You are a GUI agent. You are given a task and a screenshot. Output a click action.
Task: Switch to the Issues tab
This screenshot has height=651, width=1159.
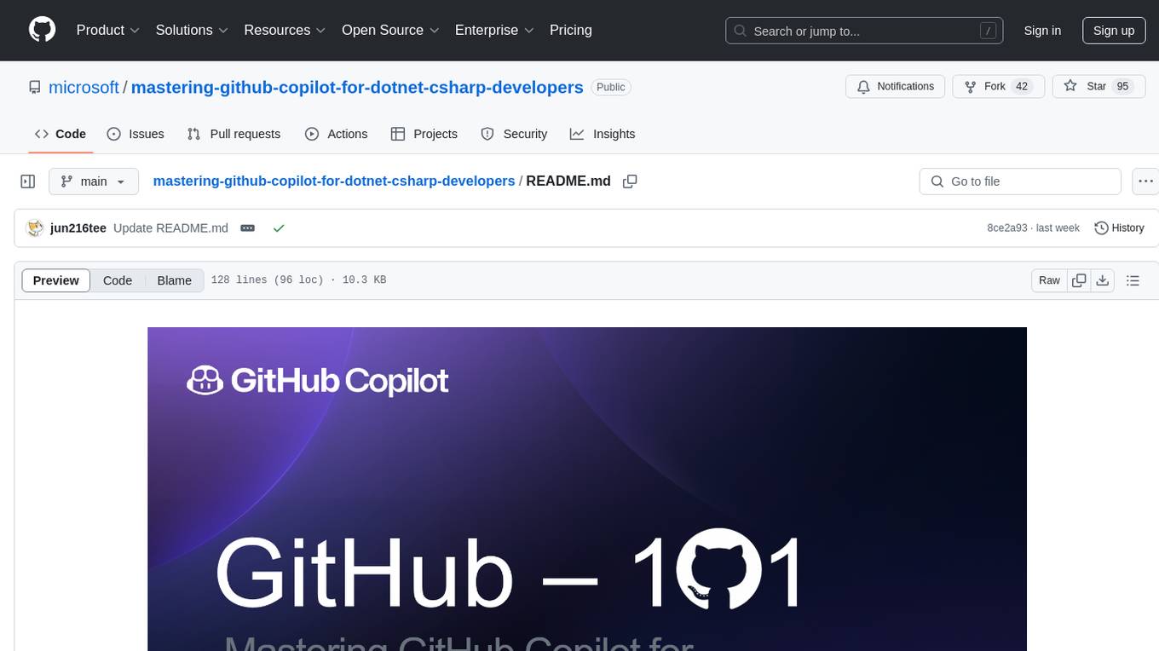[x=136, y=134]
